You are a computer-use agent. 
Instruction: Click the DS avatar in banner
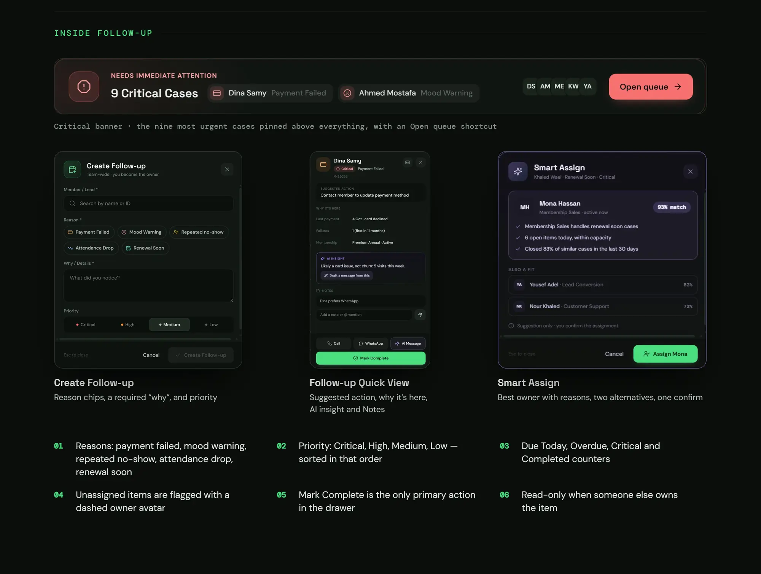[531, 86]
